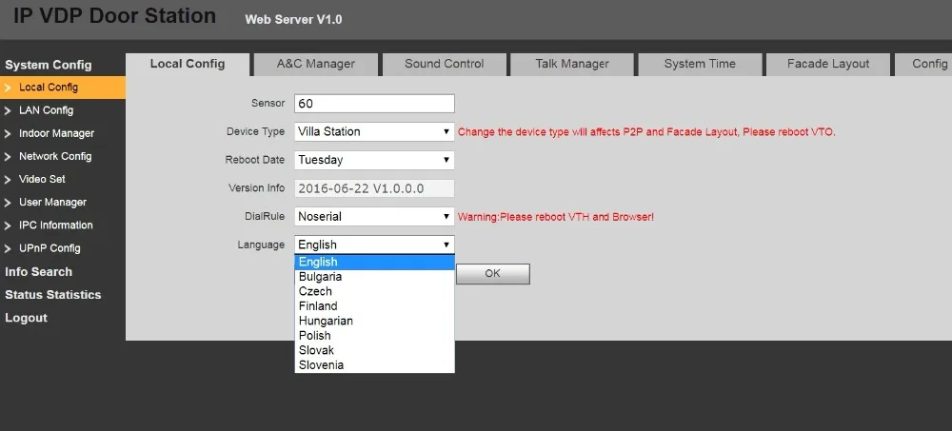
Task: Choose Finland from the language list
Action: tap(374, 306)
